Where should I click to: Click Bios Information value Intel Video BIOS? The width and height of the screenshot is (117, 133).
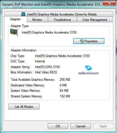point(46,72)
